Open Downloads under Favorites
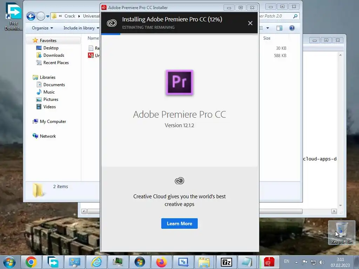 point(54,55)
